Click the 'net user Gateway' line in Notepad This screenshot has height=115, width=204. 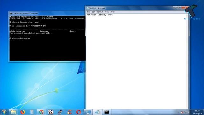(99, 15)
